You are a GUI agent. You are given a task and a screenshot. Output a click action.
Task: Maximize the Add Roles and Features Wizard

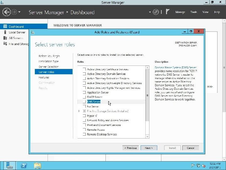[191, 31]
